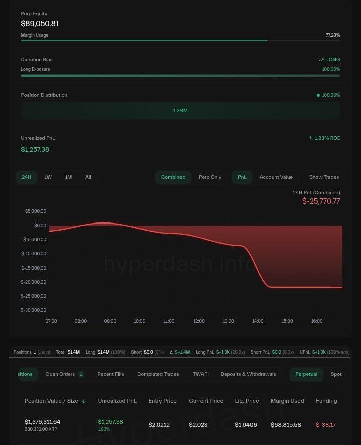Click Perp Equity value $89,050.81
361x445 pixels.
tap(40, 23)
